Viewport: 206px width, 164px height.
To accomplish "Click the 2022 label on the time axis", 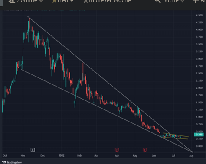I will (61, 156).
